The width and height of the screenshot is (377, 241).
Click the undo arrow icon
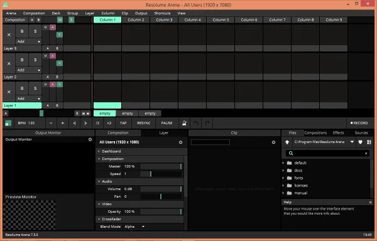[196, 123]
